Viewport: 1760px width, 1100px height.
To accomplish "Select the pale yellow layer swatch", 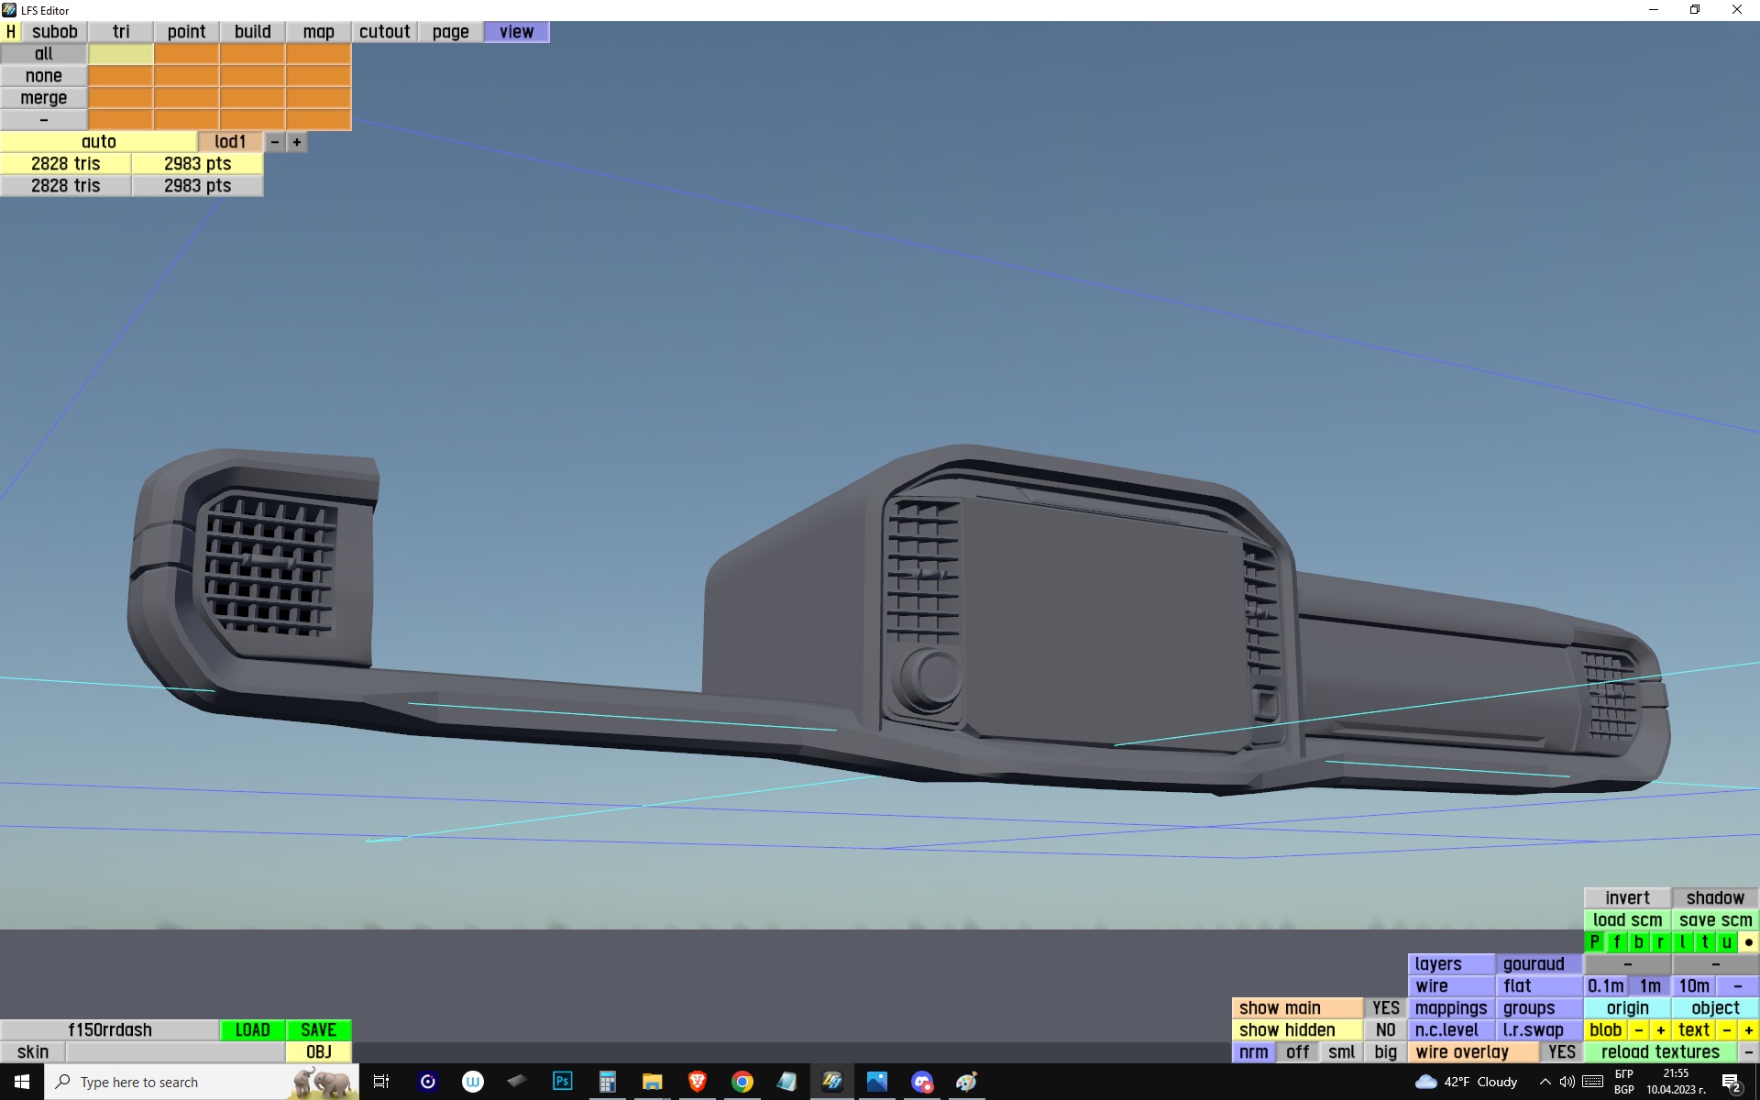I will pyautogui.click(x=120, y=54).
